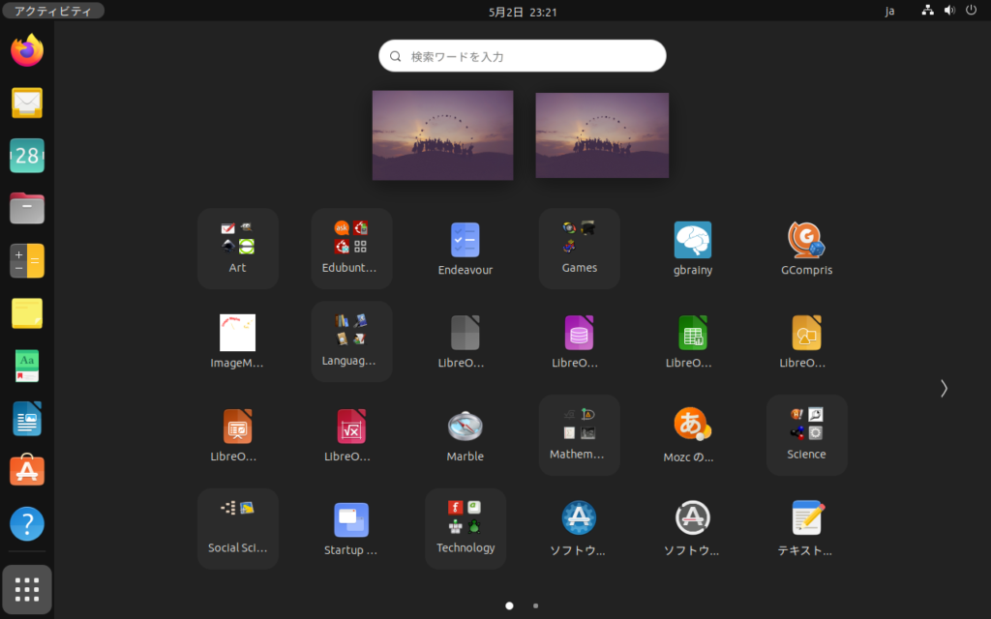991x619 pixels.
Task: Launch GCompris educational suite
Action: [x=806, y=240]
